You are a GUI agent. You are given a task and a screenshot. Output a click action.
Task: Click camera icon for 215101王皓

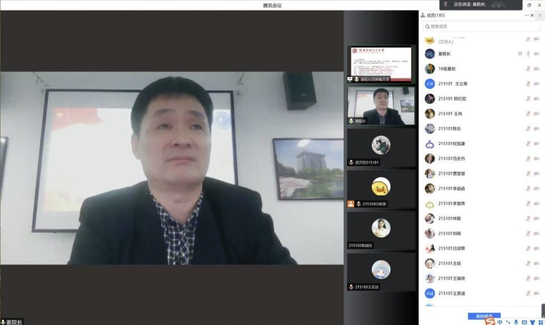[x=536, y=263]
